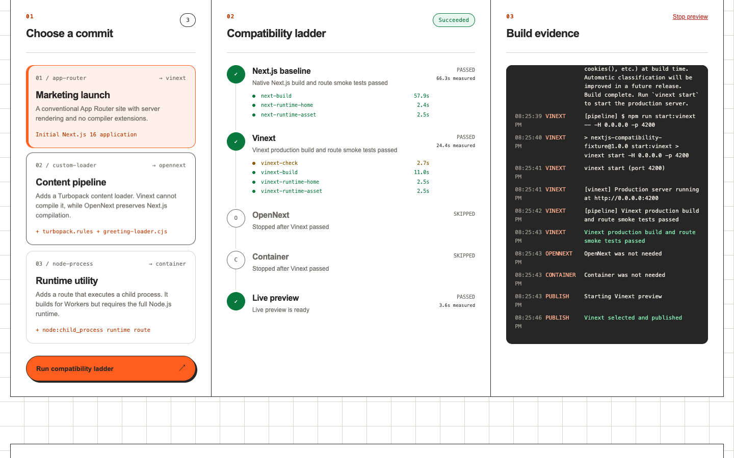Click the '→ container' target label
Screen dimensions: 734x458
click(x=167, y=264)
